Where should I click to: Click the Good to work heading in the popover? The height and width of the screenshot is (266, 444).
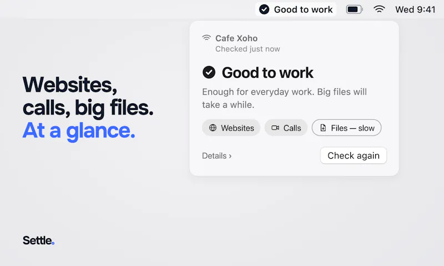[268, 73]
